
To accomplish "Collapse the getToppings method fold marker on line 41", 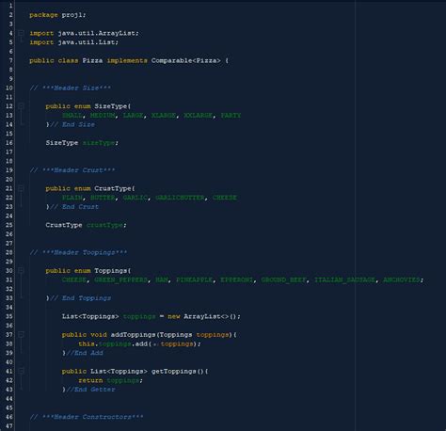I will [x=21, y=371].
